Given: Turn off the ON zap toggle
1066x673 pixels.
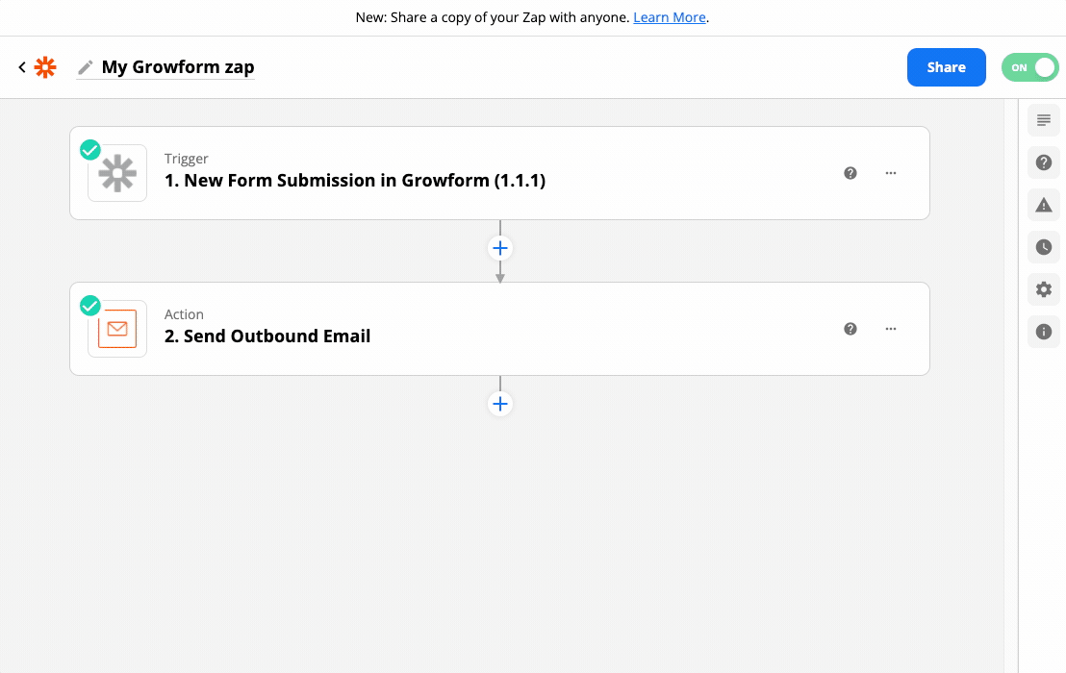Looking at the screenshot, I should 1030,67.
